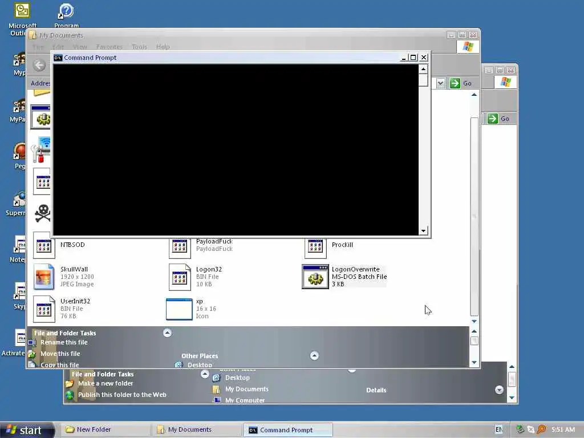Click the Go arrow in My Documents
584x438 pixels.
click(455, 83)
